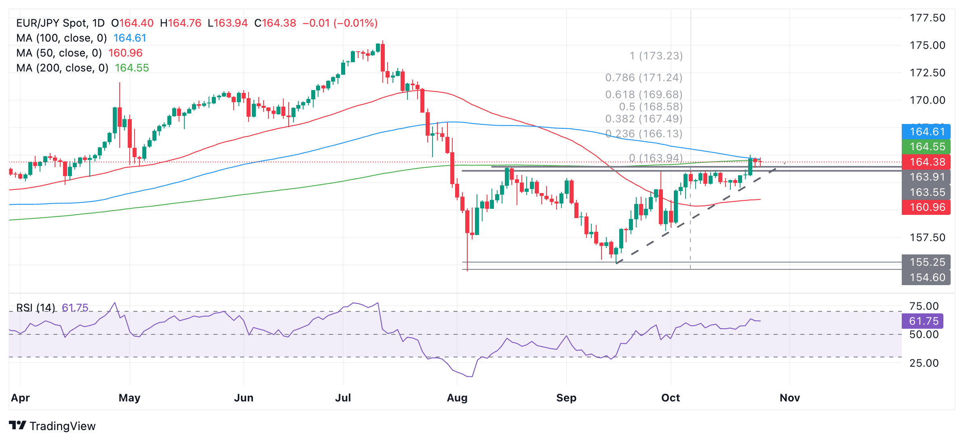Select the gray 155.25 level tag
The image size is (964, 441).
[926, 262]
